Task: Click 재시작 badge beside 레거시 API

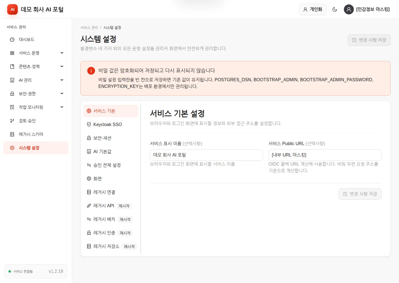Action: click(x=124, y=206)
